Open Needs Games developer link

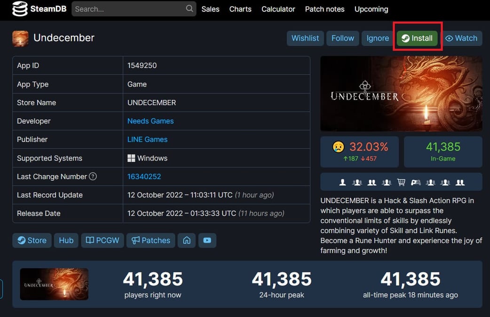point(150,121)
